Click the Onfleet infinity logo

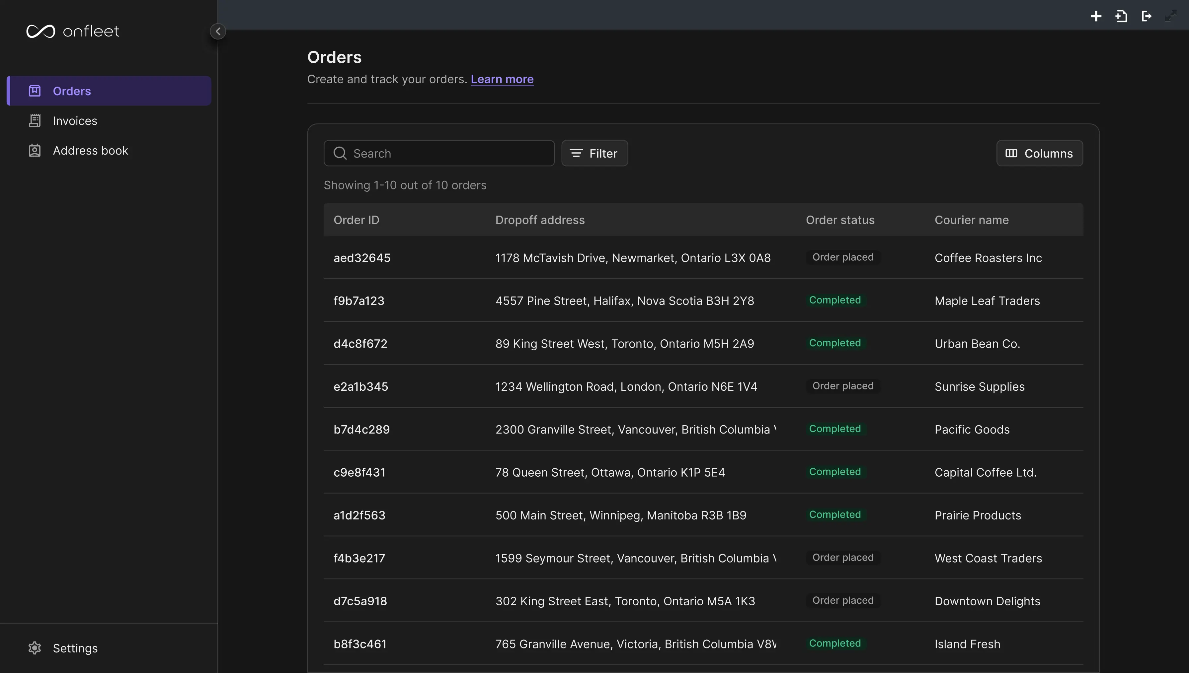(41, 32)
